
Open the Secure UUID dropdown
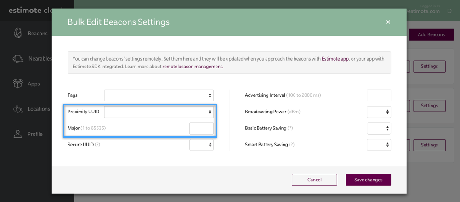(x=201, y=145)
